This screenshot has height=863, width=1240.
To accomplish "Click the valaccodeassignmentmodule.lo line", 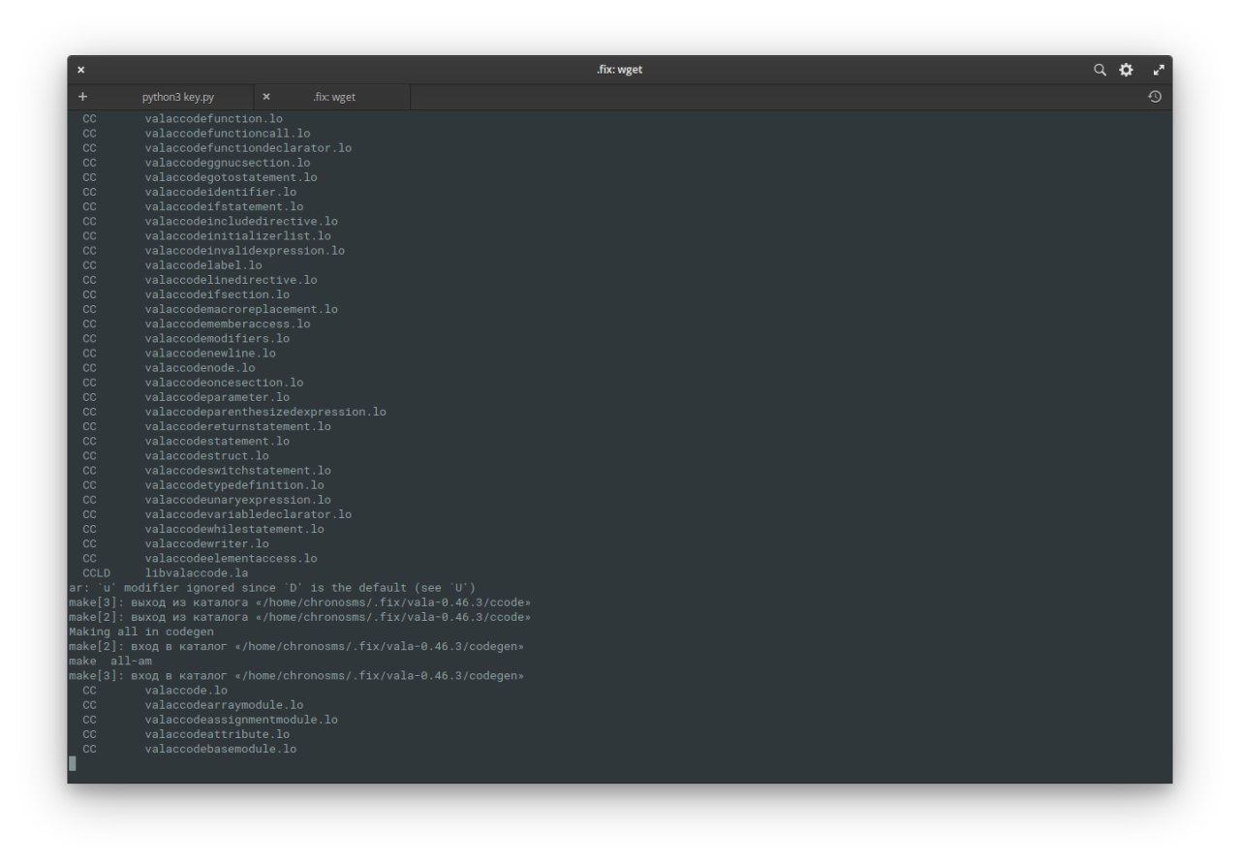I will tap(210, 720).
